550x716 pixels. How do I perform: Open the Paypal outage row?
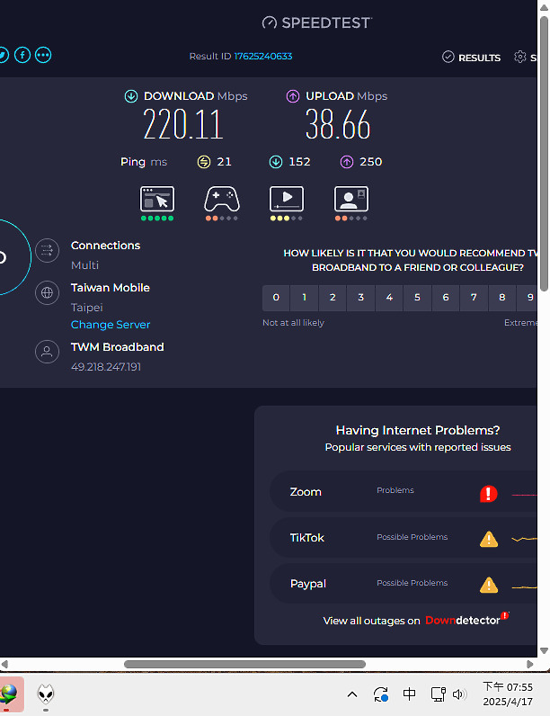point(404,583)
